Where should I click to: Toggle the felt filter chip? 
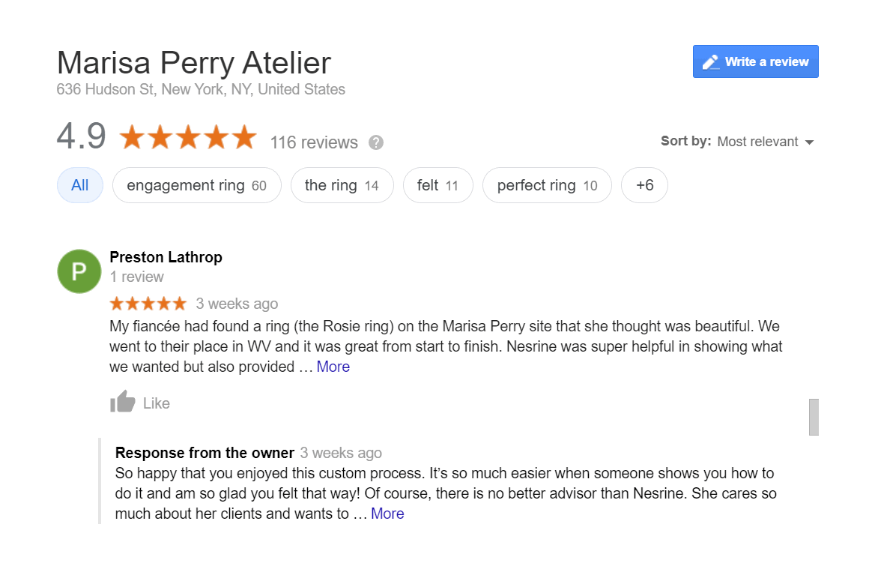(437, 185)
